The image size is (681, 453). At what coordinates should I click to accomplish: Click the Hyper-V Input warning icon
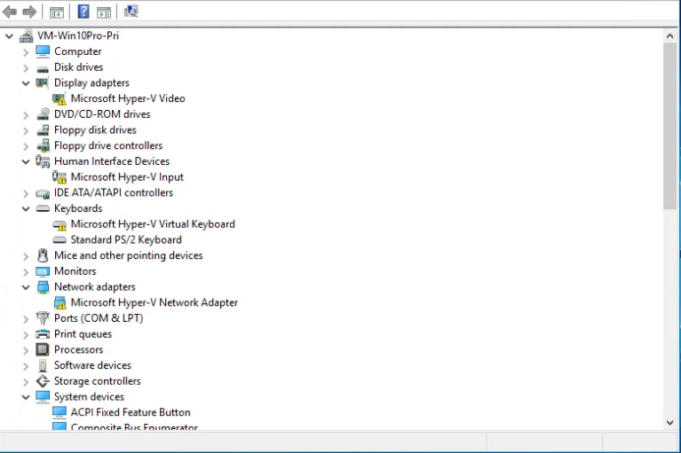click(x=59, y=177)
